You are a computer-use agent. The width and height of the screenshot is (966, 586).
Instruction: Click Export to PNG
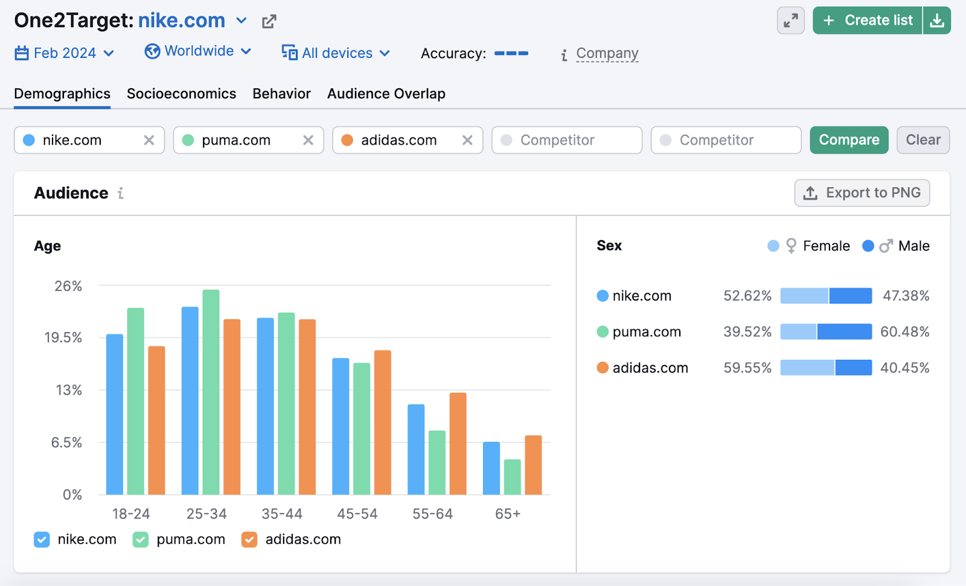[862, 193]
